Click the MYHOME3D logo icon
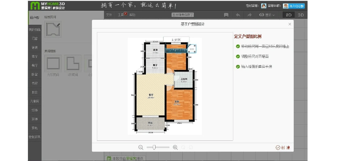Screen dimensions: 342x161 [35, 6]
